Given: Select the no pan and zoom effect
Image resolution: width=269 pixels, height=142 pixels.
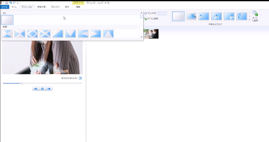Looking at the screenshot, I should point(178,16).
